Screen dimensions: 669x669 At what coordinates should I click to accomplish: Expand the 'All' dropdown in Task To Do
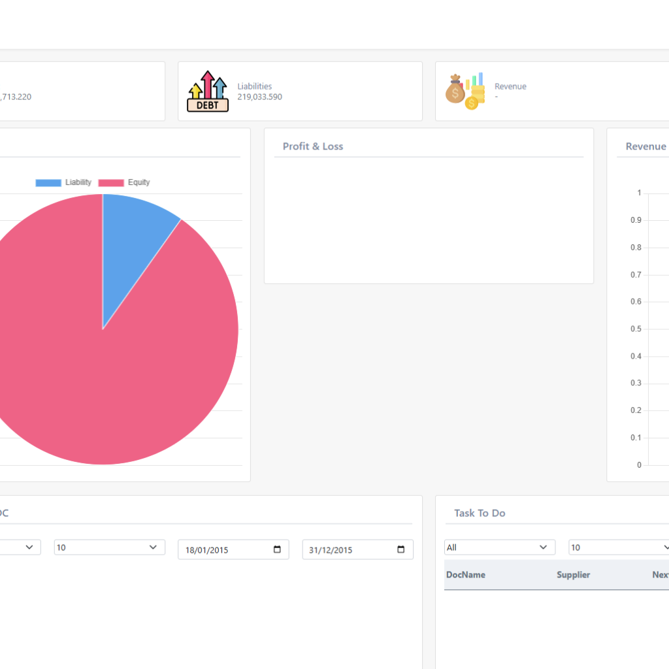pos(500,547)
